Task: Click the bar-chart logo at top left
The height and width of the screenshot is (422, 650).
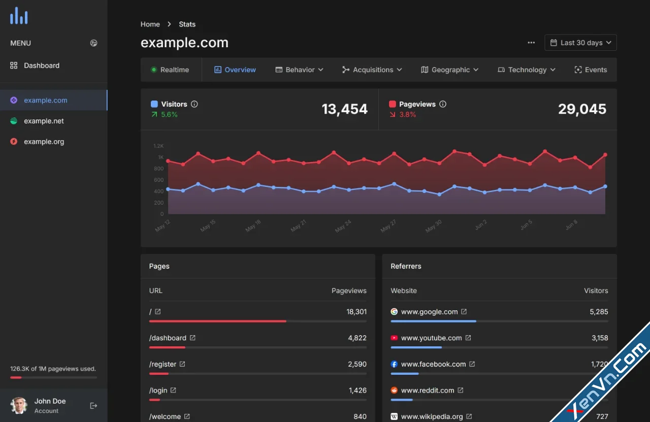Action: tap(19, 15)
